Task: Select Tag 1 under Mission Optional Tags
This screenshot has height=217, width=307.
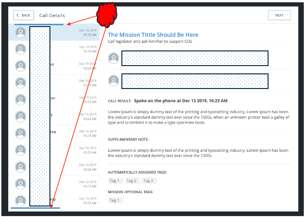Action: [x=115, y=200]
